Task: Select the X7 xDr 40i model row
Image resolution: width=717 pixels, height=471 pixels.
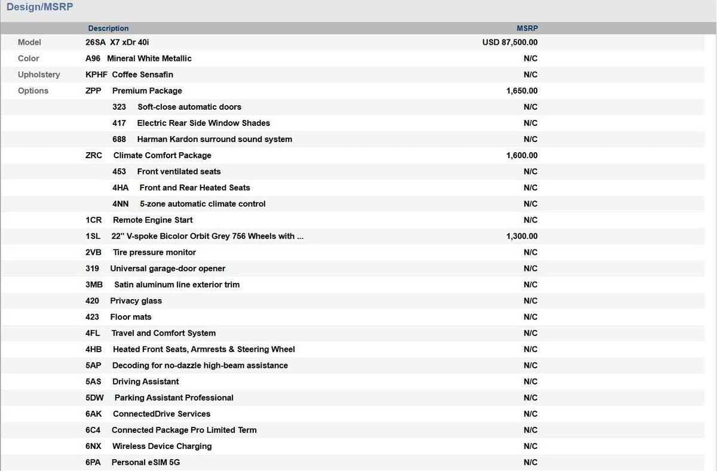Action: click(129, 42)
